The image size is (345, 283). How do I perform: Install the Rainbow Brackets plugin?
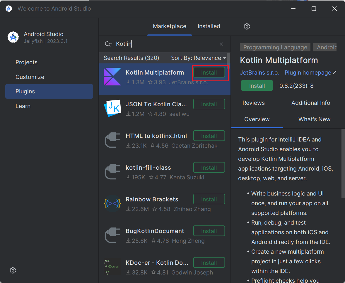209,199
